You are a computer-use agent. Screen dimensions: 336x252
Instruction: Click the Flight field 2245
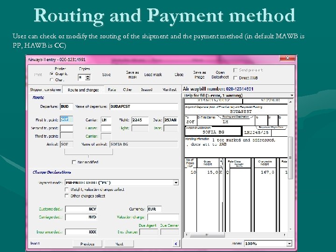coord(140,120)
